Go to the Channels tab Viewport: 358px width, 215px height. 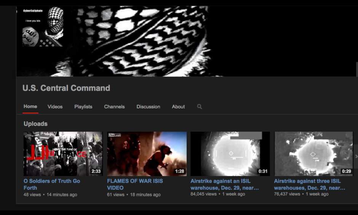pyautogui.click(x=114, y=107)
